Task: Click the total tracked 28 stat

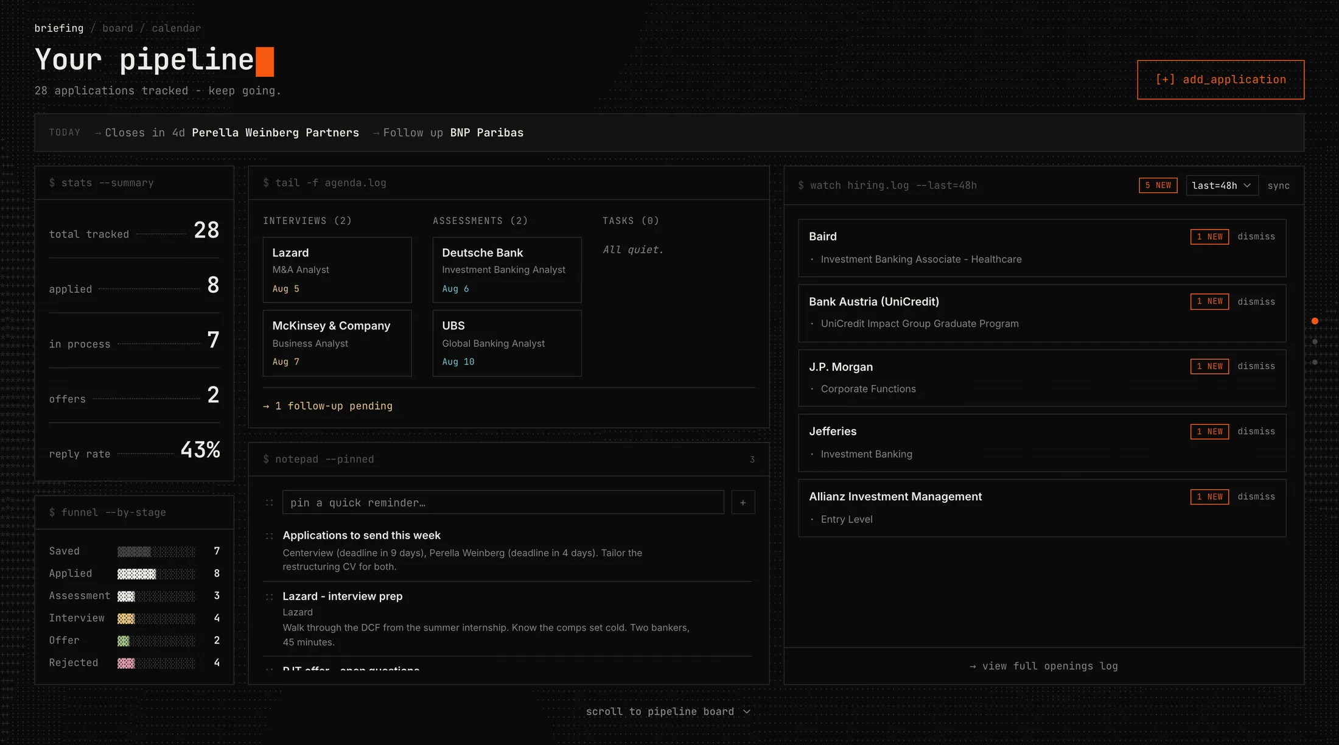Action: tap(134, 231)
